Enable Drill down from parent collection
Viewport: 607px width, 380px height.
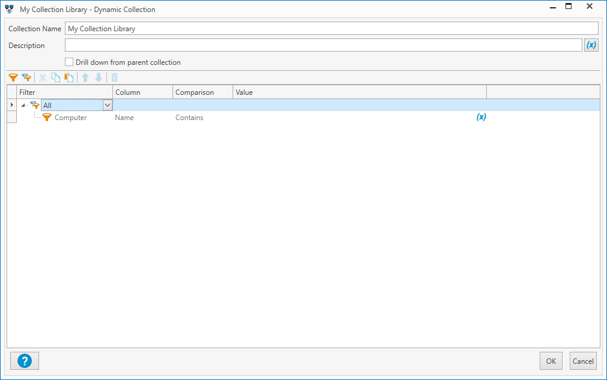point(69,61)
